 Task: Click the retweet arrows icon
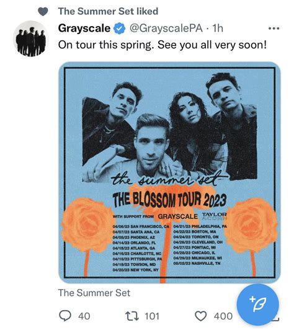pyautogui.click(x=132, y=316)
